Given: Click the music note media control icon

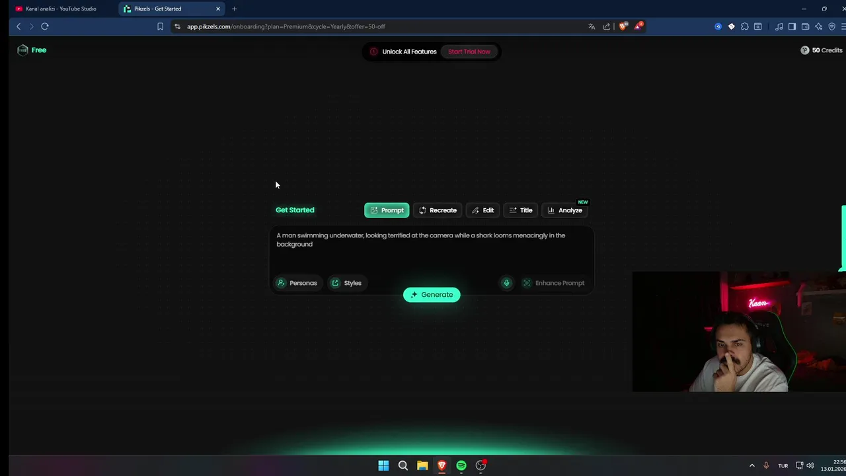Looking at the screenshot, I should (x=779, y=26).
